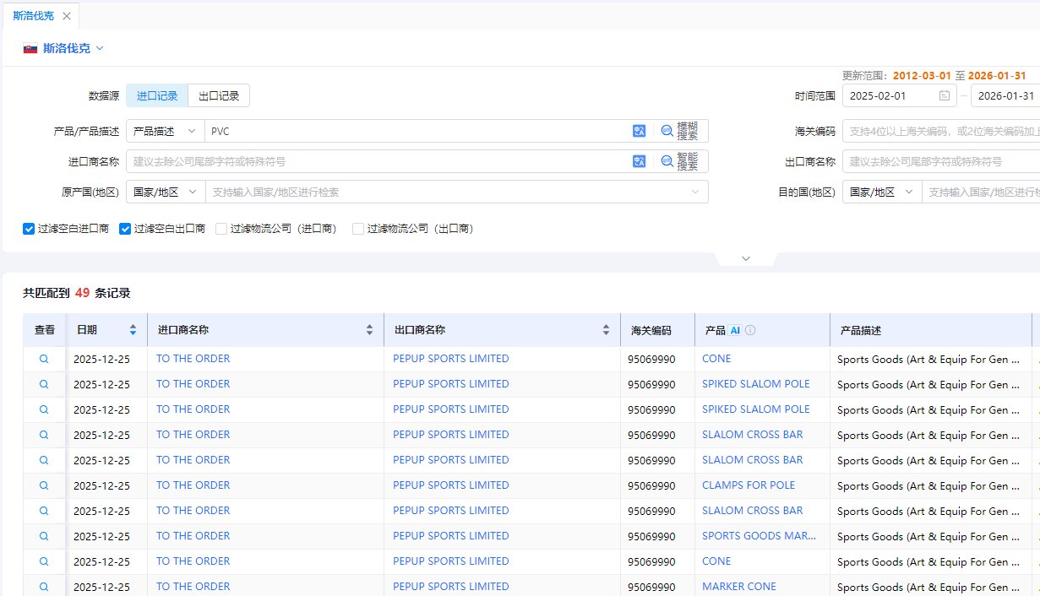Uncheck 过滤空白进口商 checkbox
Screen dimensions: 1040x596
coord(28,228)
